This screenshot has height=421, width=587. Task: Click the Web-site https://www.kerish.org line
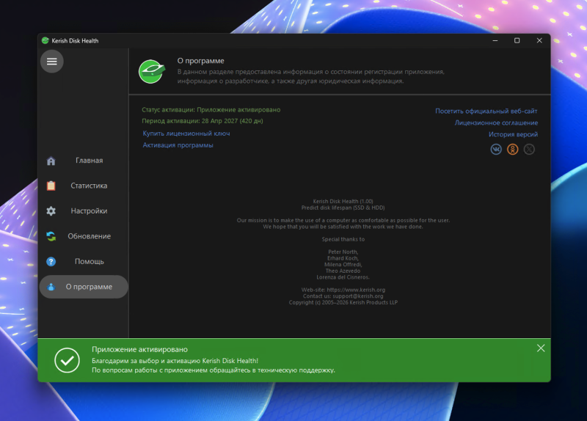[343, 290]
